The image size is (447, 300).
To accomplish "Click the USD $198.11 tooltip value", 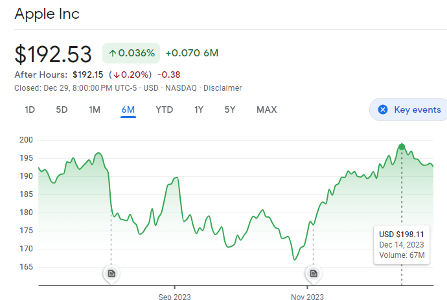I will click(x=402, y=235).
